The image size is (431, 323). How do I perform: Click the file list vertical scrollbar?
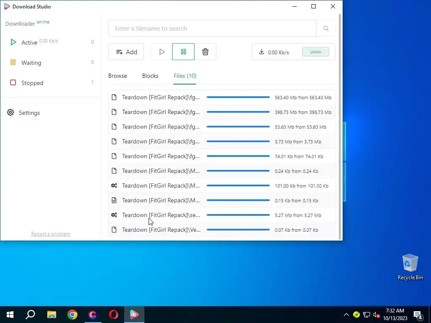(340, 126)
